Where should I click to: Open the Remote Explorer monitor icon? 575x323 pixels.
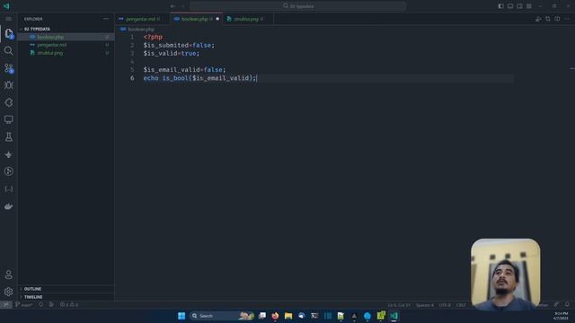tap(9, 119)
